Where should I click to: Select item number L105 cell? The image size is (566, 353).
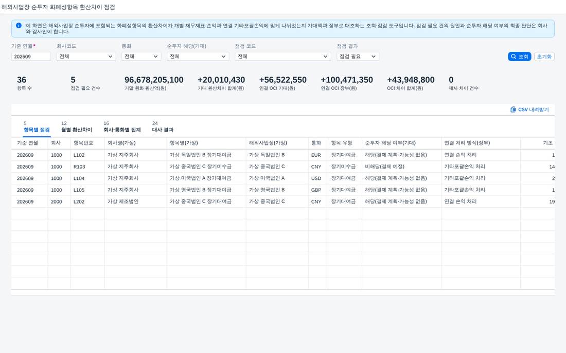(87, 190)
